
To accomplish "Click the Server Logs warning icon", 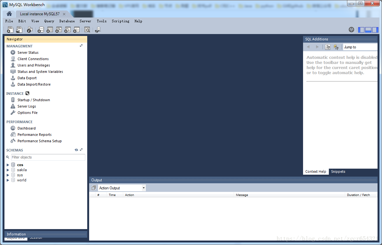I will (13, 106).
